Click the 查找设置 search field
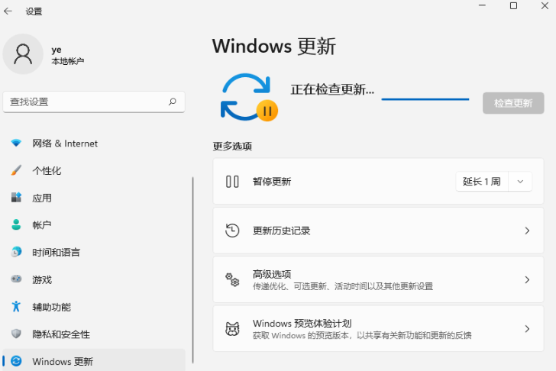Viewport: 556px width, 371px height. [x=94, y=102]
